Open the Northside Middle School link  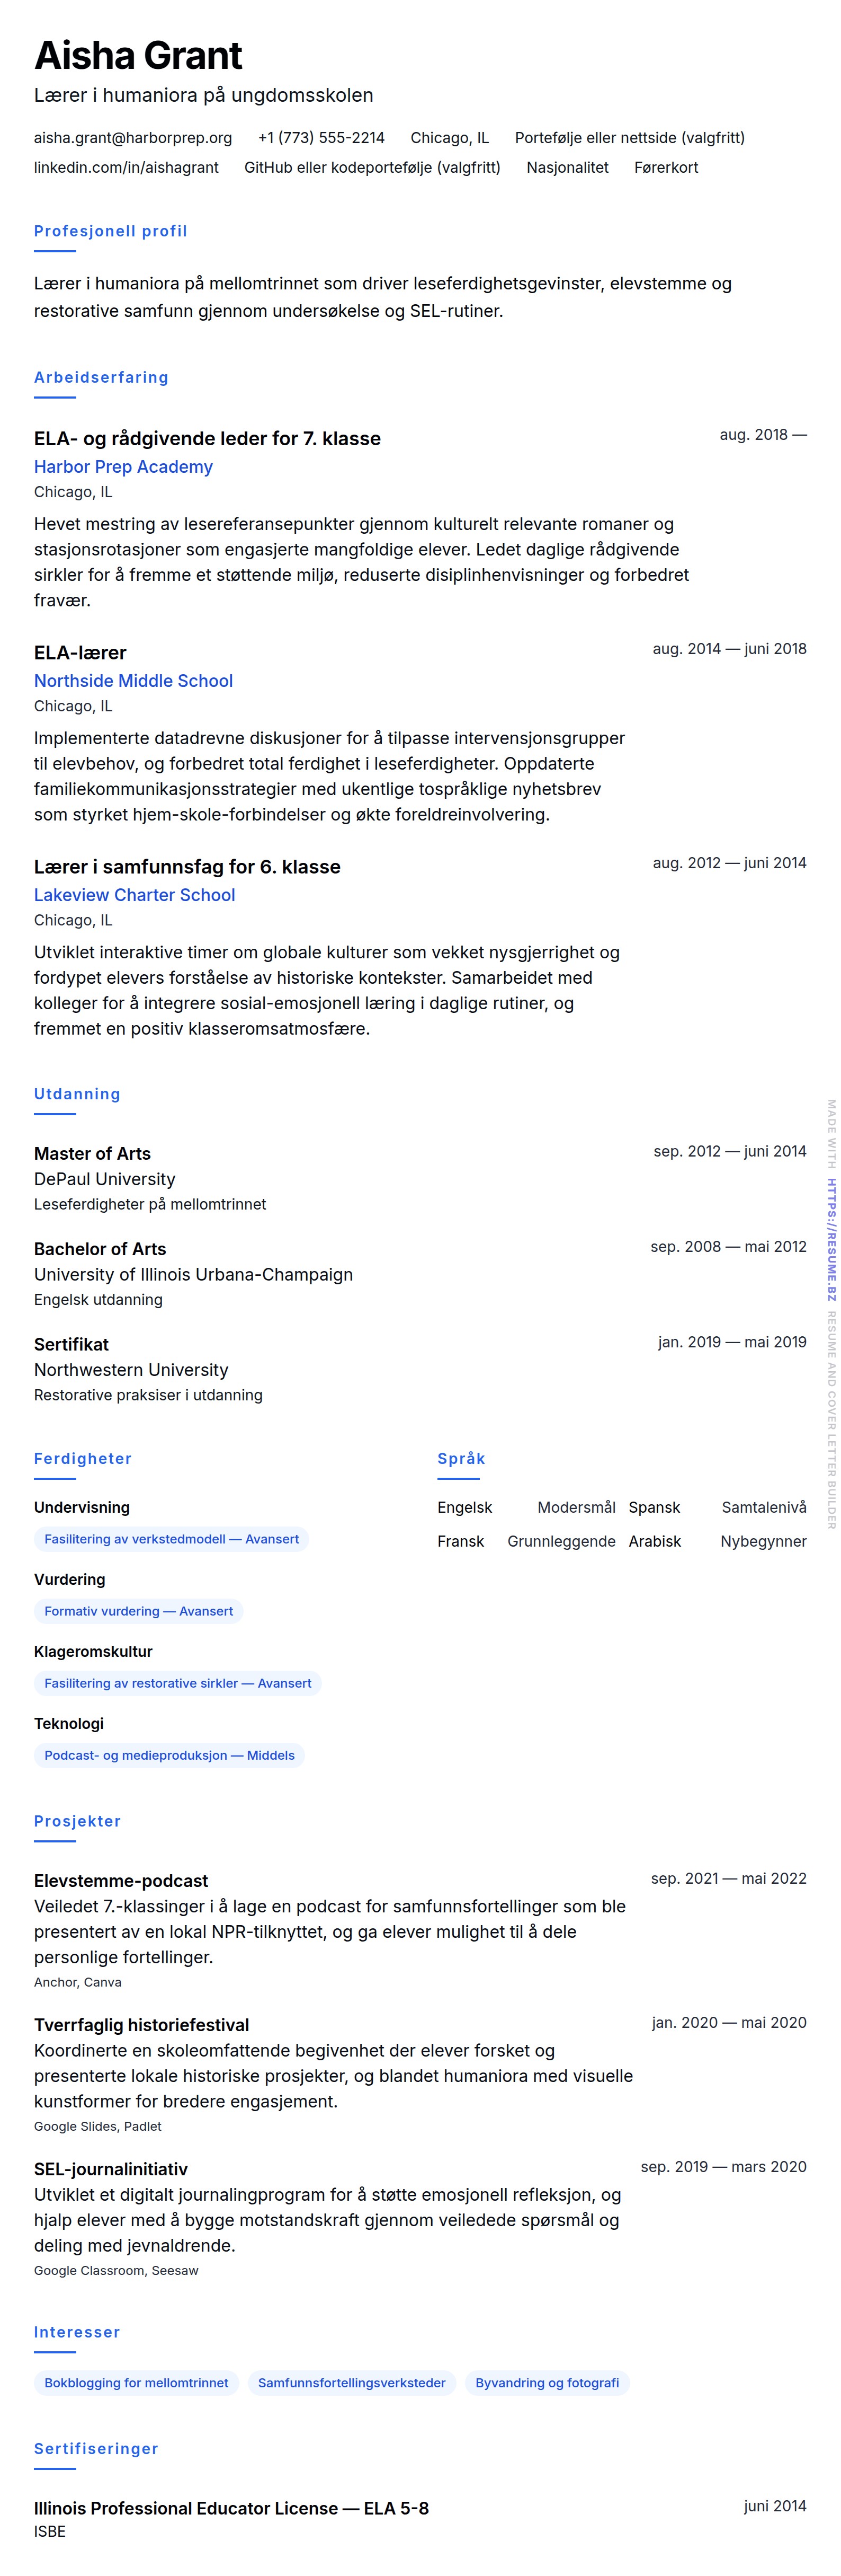coord(133,681)
